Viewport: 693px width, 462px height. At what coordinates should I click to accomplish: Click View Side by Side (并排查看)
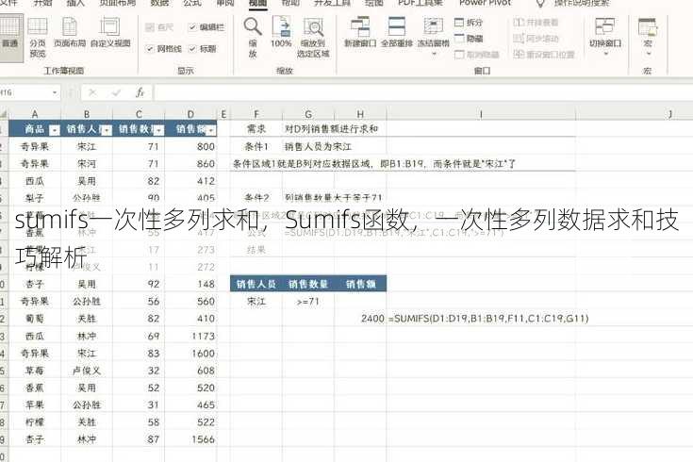pyautogui.click(x=536, y=22)
